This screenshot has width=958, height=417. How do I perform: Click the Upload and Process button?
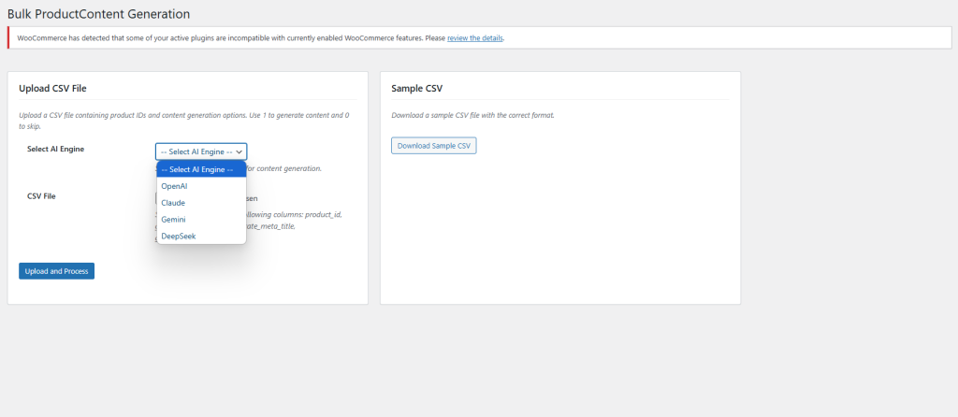click(x=57, y=271)
